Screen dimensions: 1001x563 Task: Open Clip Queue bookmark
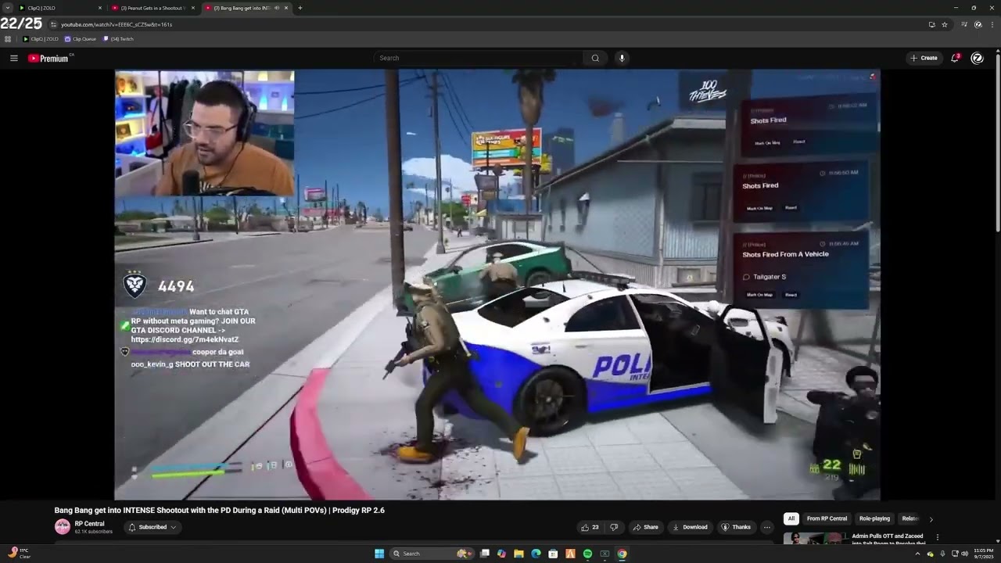[81, 38]
